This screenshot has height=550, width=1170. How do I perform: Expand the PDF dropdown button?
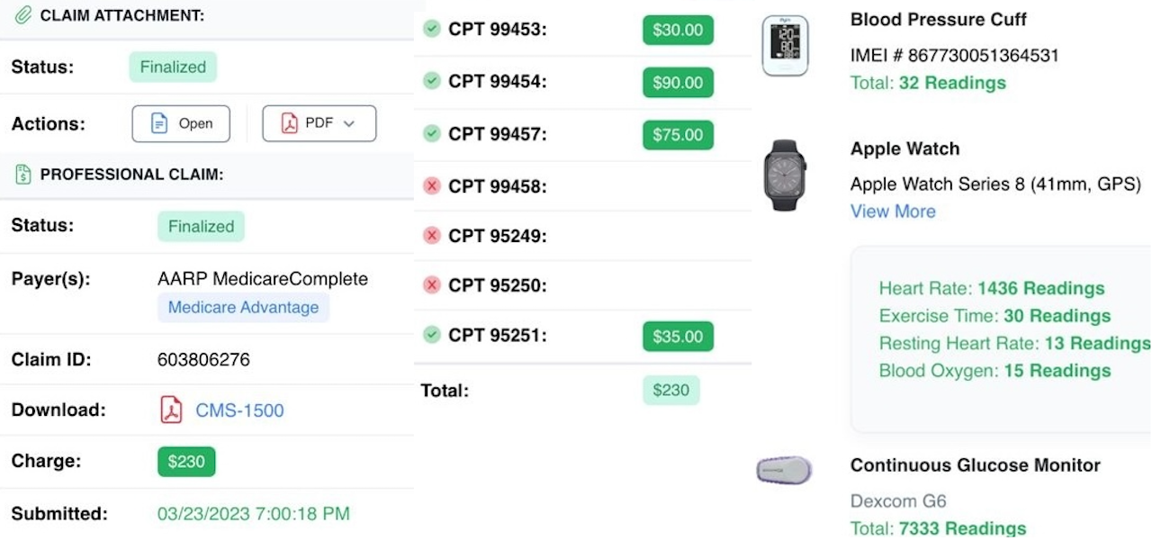click(x=319, y=124)
